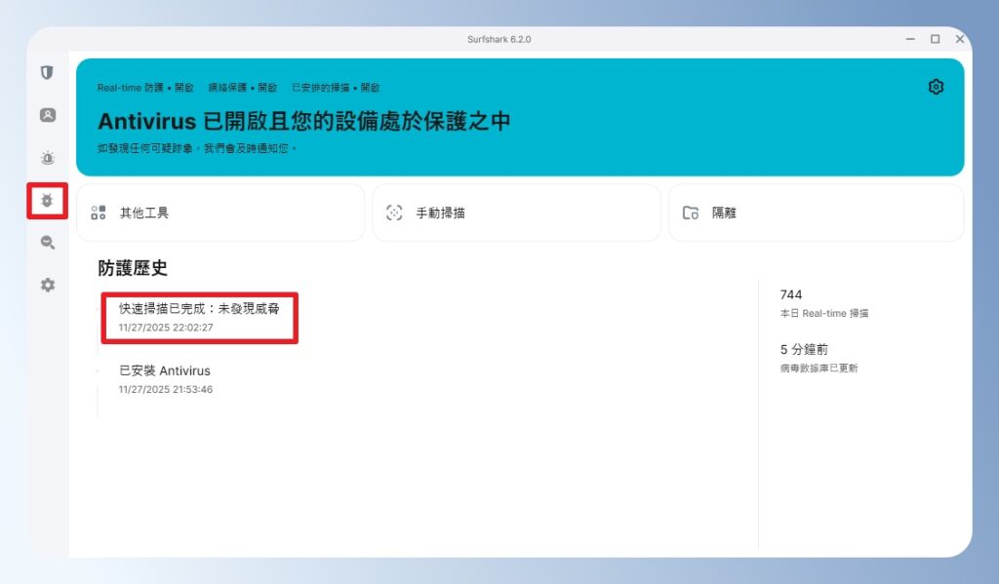Select the Antivirus bug icon in sidebar
Viewport: 999px width, 584px height.
pos(47,201)
